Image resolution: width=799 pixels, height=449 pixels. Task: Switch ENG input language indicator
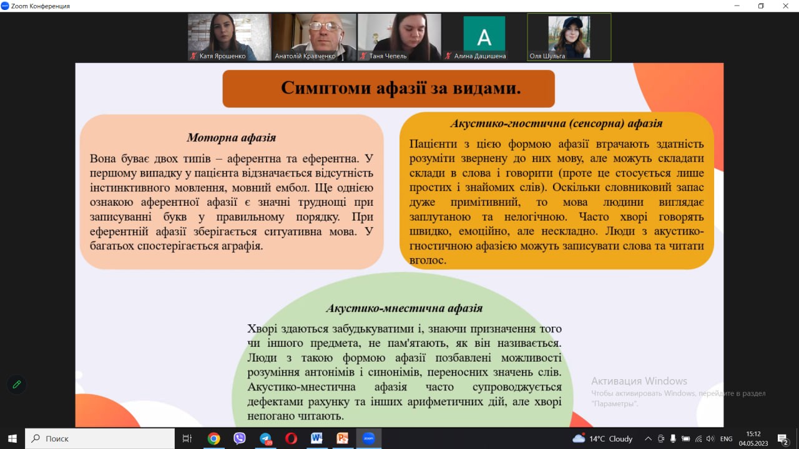tap(726, 438)
